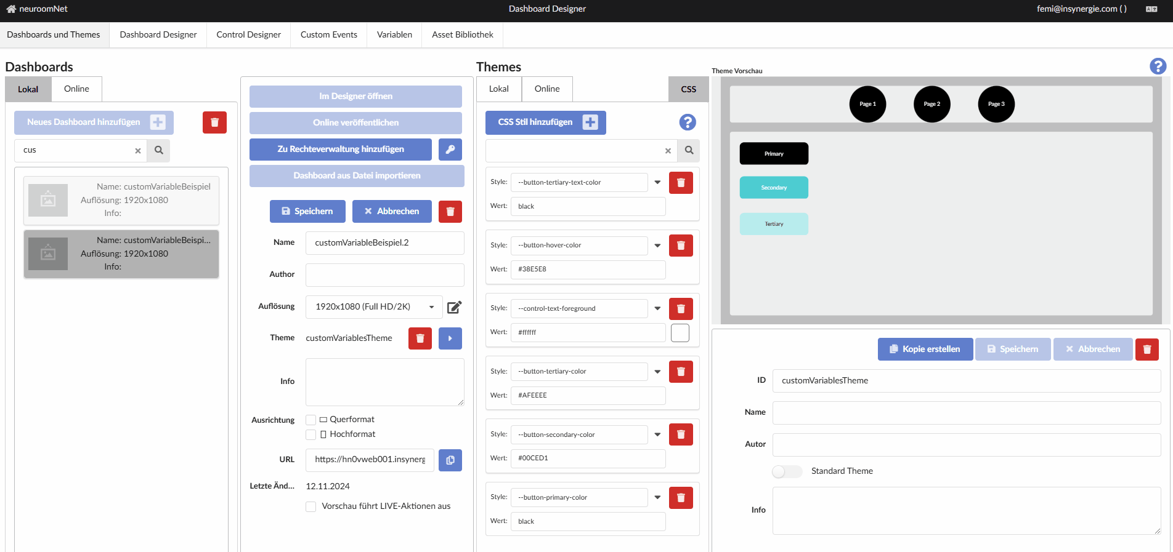Open the color swatch for --control-text-foreground
Viewport: 1173px width, 552px height.
[680, 333]
